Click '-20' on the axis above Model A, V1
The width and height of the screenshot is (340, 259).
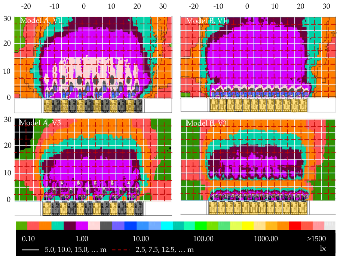point(26,6)
